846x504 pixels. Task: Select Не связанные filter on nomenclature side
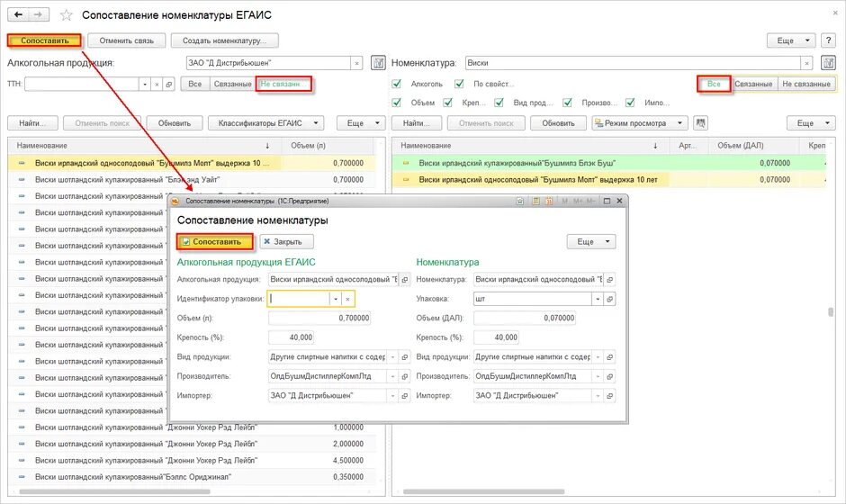pos(806,85)
